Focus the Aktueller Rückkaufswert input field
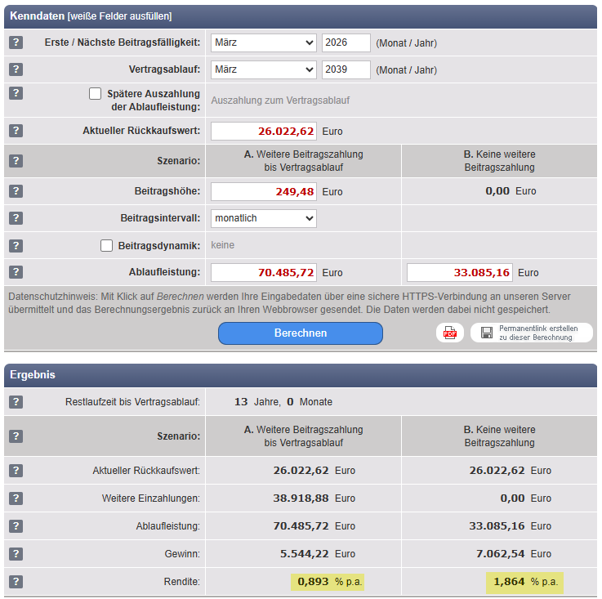The height and width of the screenshot is (599, 602). click(x=263, y=131)
